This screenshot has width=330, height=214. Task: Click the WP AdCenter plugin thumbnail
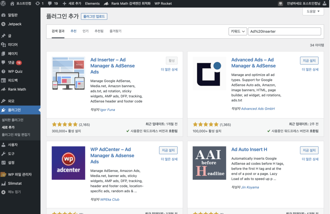coord(68,163)
